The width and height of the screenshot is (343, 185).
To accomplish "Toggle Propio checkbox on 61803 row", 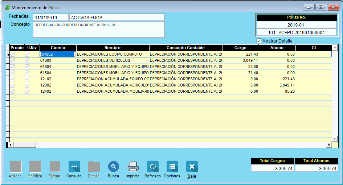I will (12, 60).
